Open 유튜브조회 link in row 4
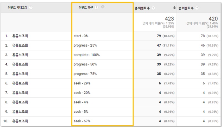 (x=20, y=64)
